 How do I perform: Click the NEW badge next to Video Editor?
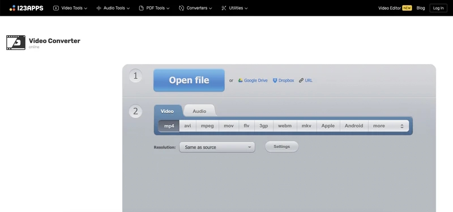coord(407,8)
